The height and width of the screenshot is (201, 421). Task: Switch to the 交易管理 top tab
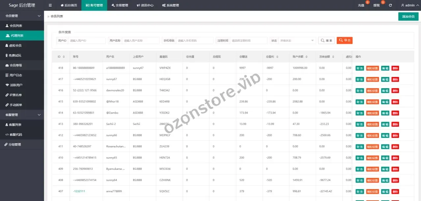pyautogui.click(x=120, y=5)
